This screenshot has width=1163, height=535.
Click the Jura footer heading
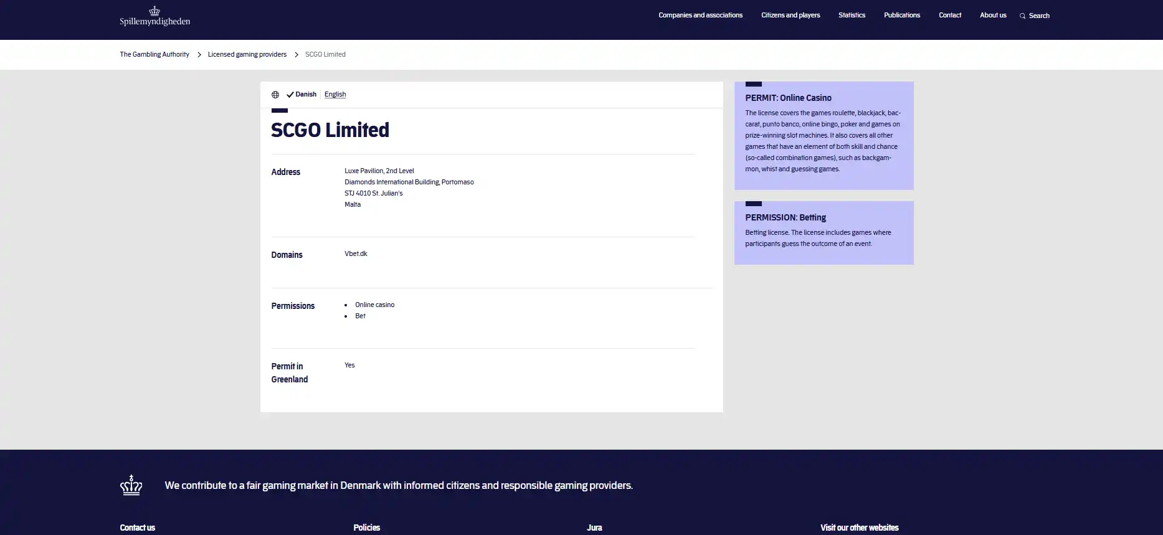coord(594,528)
